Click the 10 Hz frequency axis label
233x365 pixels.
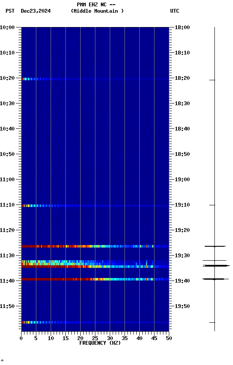(51, 338)
